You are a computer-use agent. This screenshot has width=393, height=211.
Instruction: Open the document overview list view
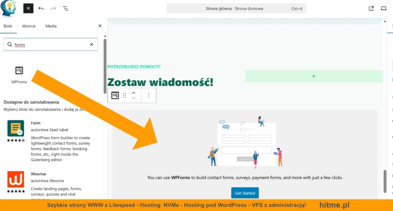tap(66, 8)
